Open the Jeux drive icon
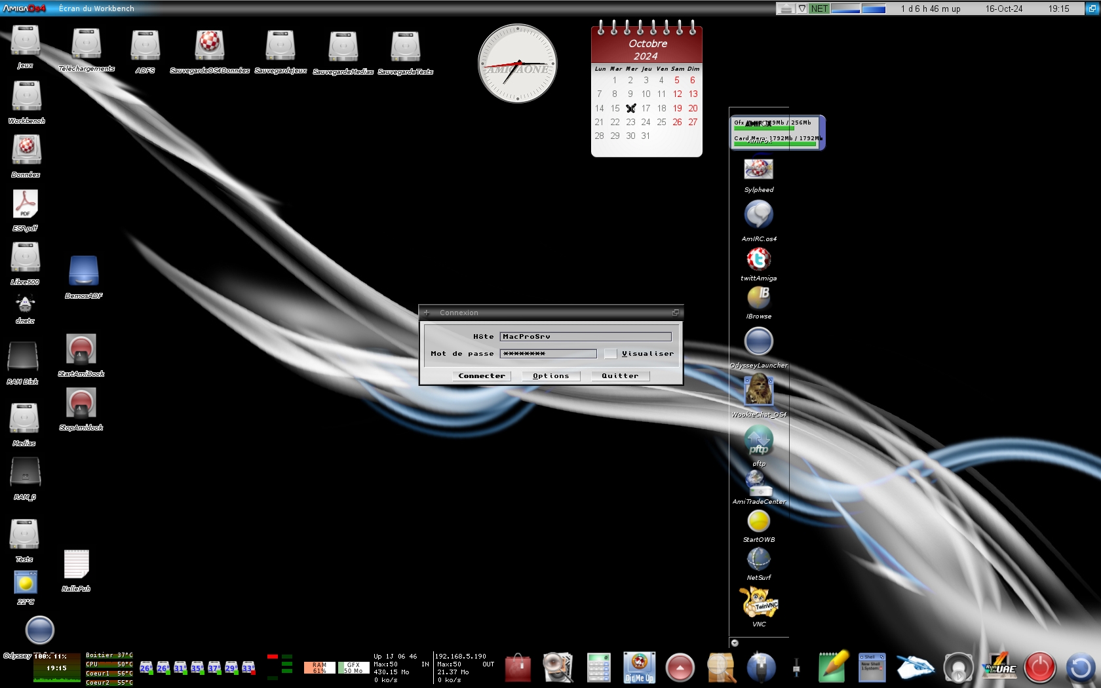 pos(26,41)
